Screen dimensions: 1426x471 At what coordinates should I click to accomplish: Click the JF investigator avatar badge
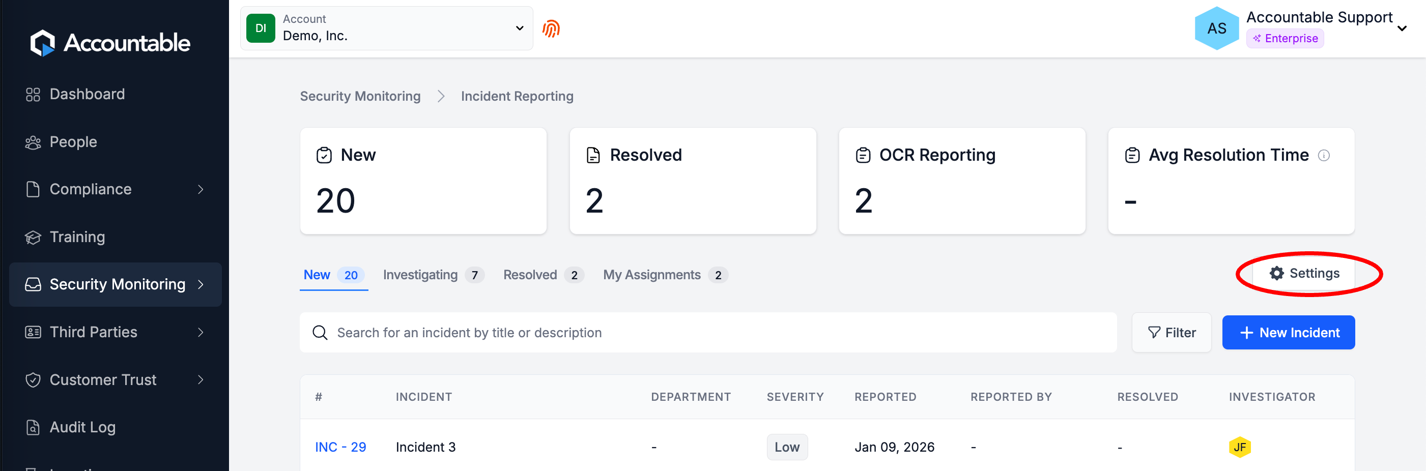[x=1239, y=447]
